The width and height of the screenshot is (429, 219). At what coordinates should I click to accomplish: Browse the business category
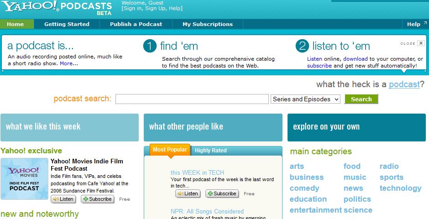(307, 177)
